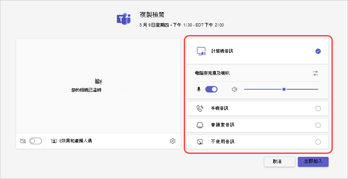
Task: Open the audio device settings sliders icon
Action: coord(315,73)
